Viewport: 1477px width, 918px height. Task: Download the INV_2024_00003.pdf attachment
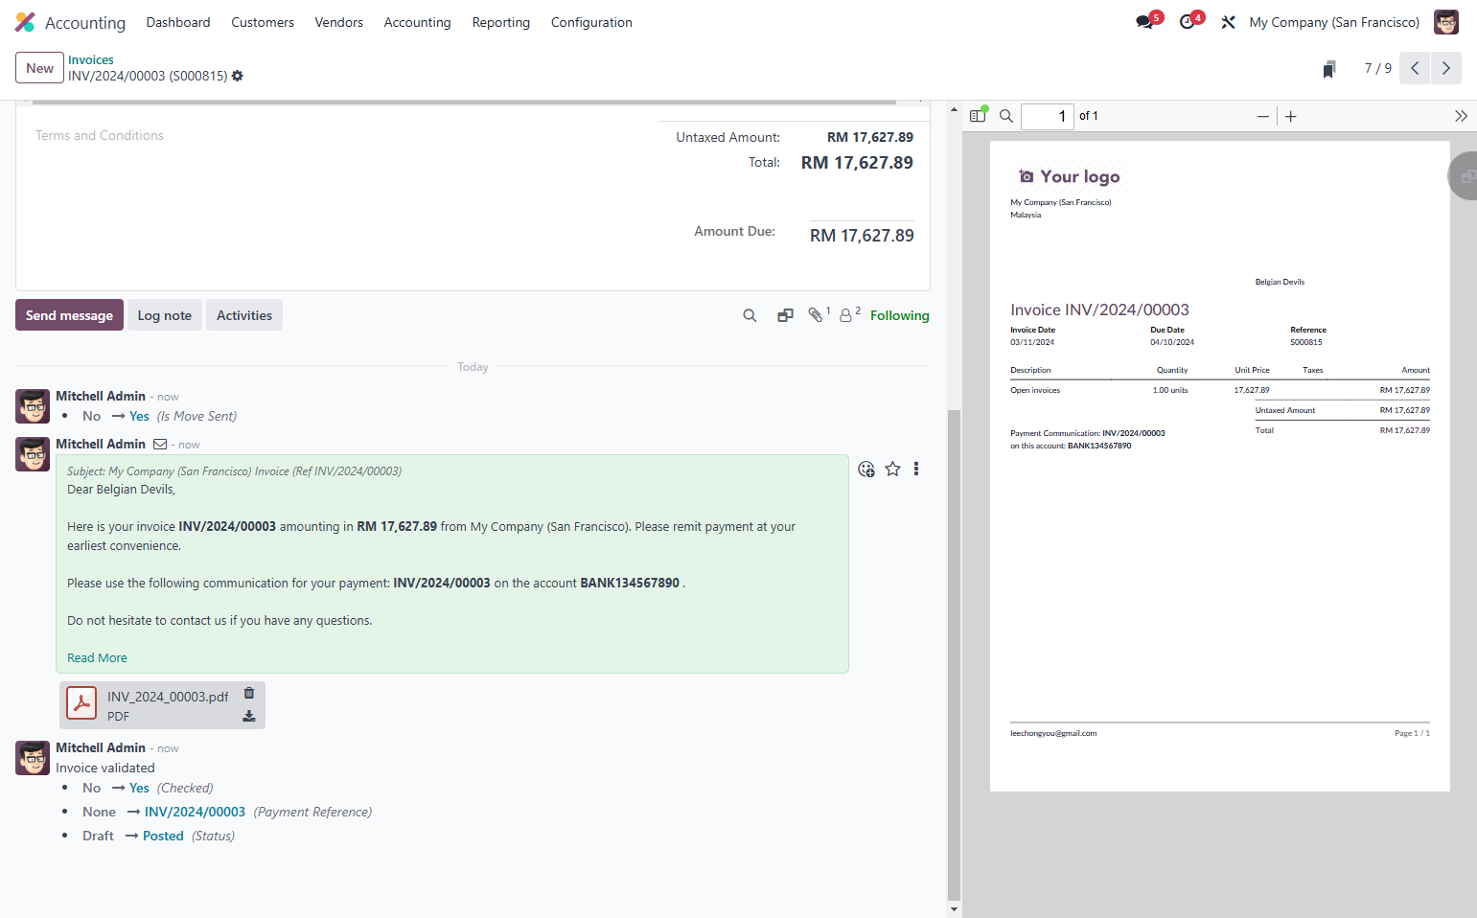click(x=249, y=716)
